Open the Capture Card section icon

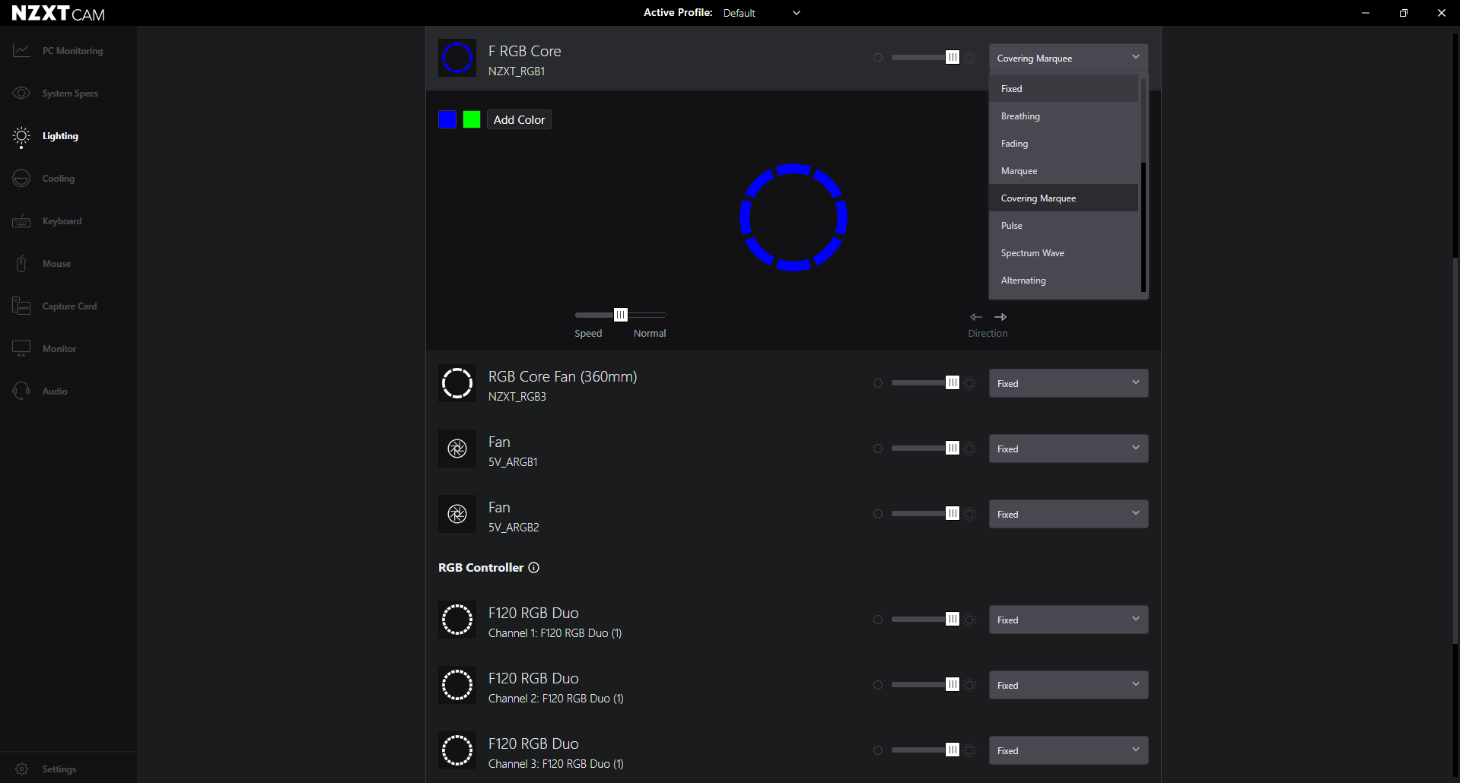click(x=21, y=306)
